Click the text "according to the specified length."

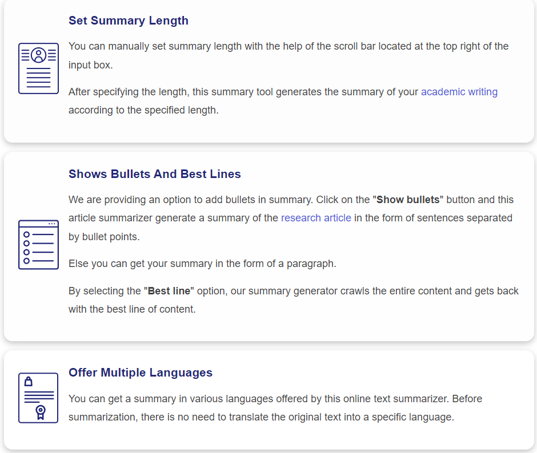click(x=143, y=110)
